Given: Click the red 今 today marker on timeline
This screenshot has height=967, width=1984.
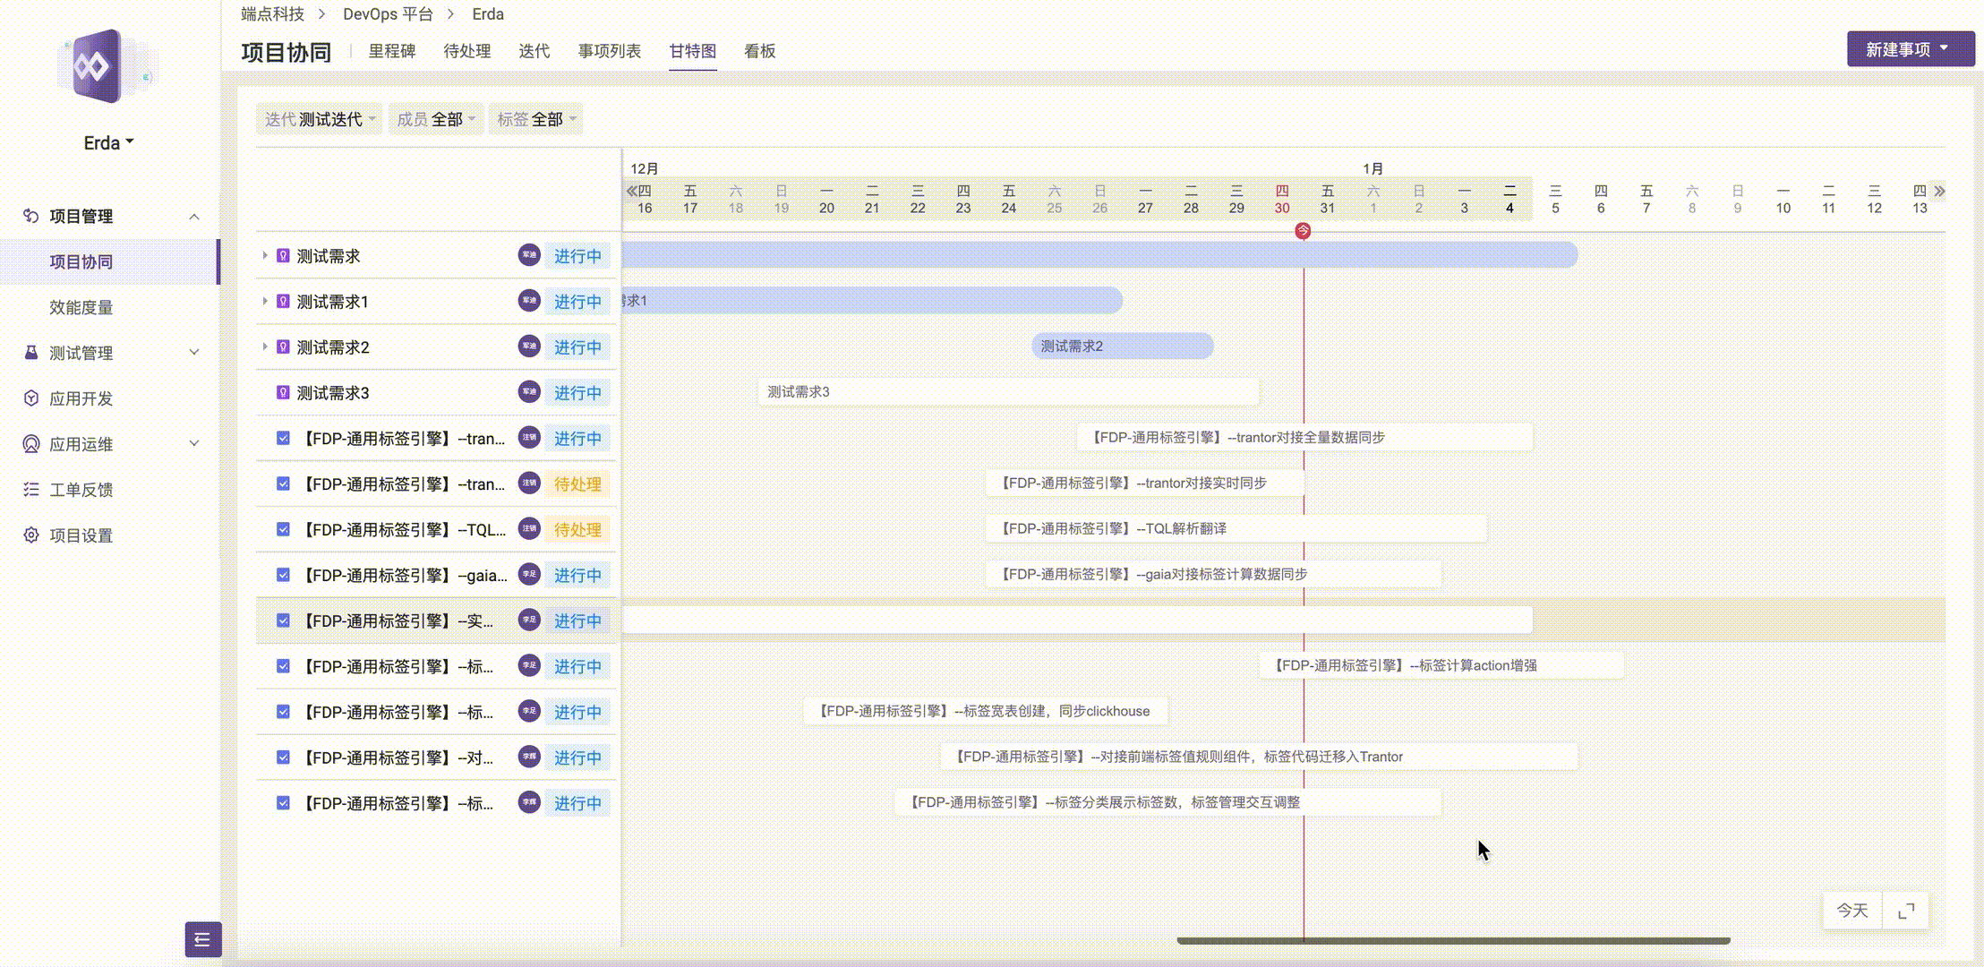Looking at the screenshot, I should click(x=1304, y=230).
